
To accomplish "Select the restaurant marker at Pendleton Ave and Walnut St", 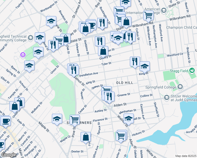I will click(74, 71).
